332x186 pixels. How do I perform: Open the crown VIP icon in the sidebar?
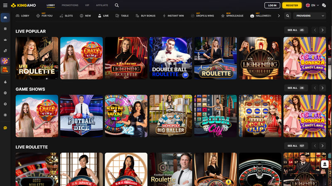point(5,40)
